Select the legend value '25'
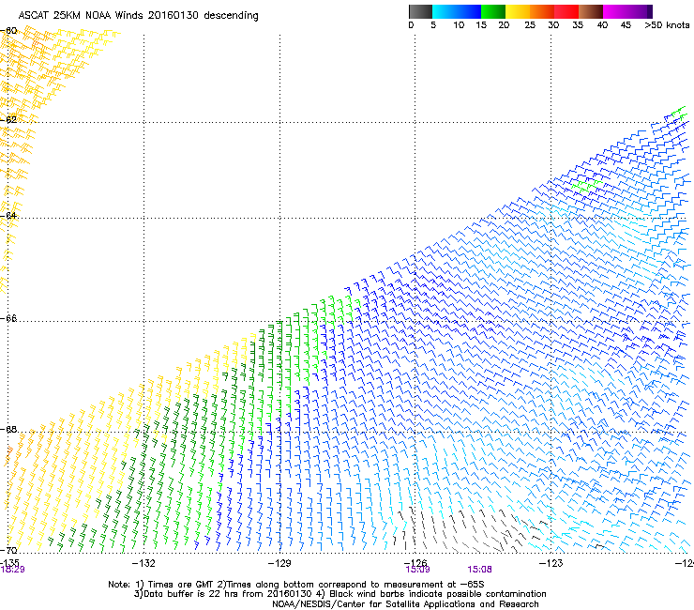 [x=530, y=25]
